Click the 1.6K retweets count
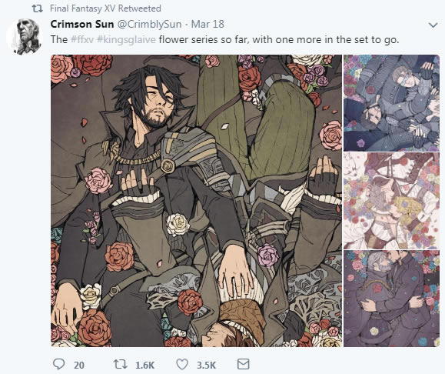 [144, 365]
